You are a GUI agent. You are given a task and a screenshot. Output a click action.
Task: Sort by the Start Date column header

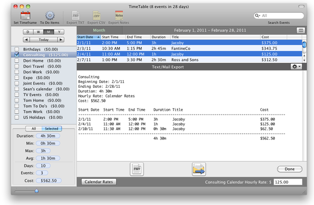click(x=89, y=37)
